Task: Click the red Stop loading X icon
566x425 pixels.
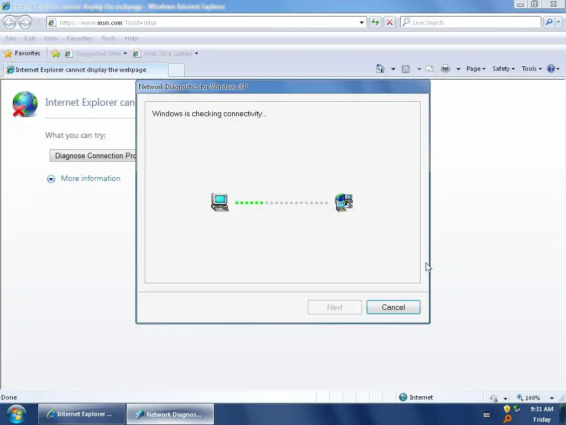Action: [x=390, y=22]
